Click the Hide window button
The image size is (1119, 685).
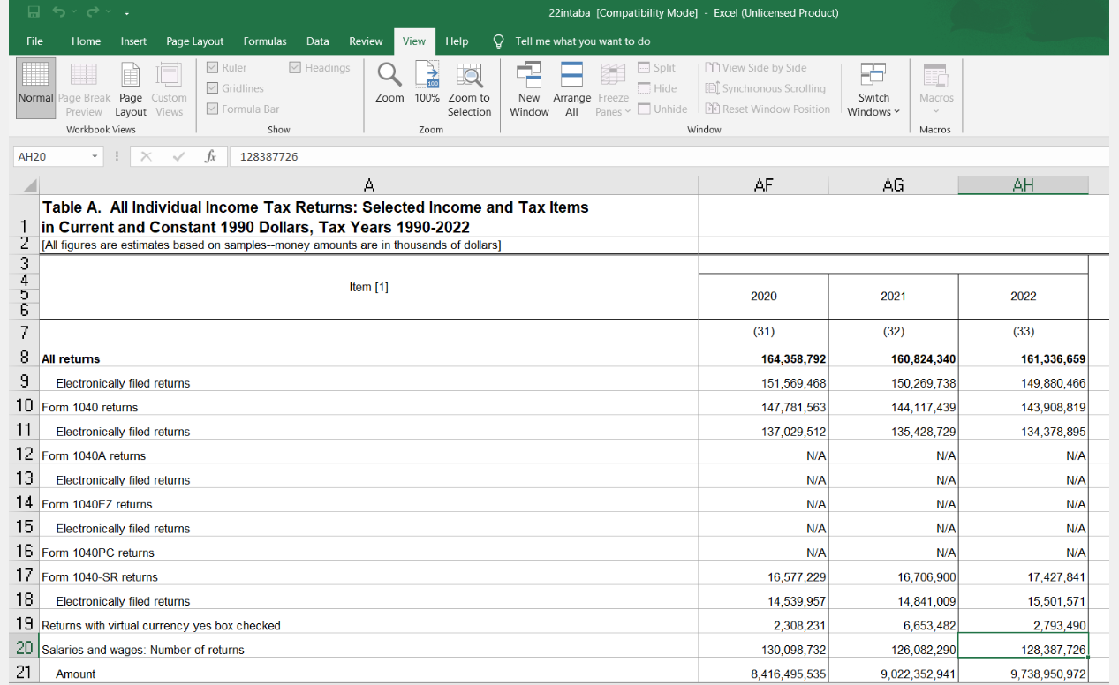coord(656,88)
